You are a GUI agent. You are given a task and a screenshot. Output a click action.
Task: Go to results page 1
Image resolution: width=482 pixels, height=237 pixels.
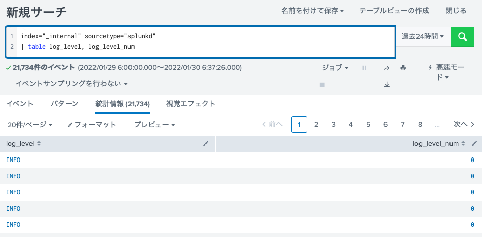tap(299, 125)
